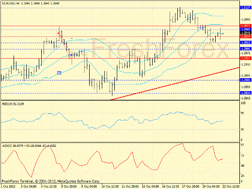Click the 15 Oct 04:00 time label
The width and height of the screenshot is (252, 189).
pyautogui.click(x=150, y=187)
